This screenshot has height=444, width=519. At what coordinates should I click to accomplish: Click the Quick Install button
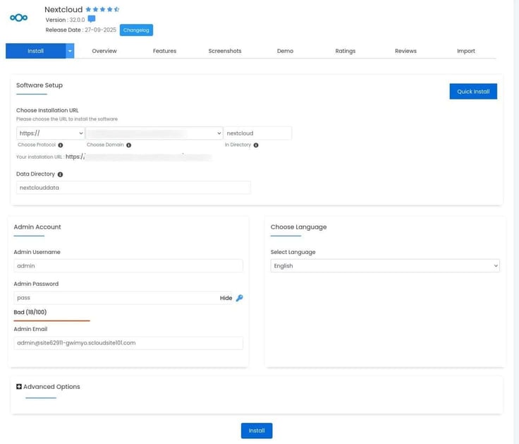(473, 92)
